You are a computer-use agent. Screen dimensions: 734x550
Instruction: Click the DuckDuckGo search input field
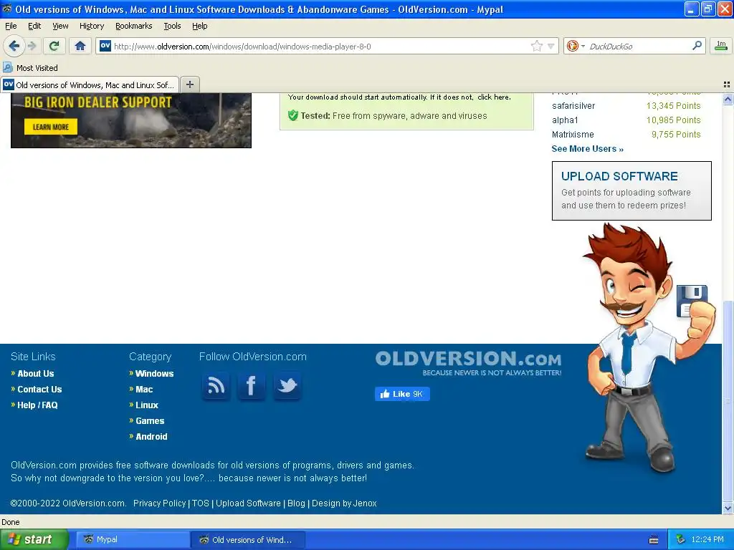pos(639,46)
